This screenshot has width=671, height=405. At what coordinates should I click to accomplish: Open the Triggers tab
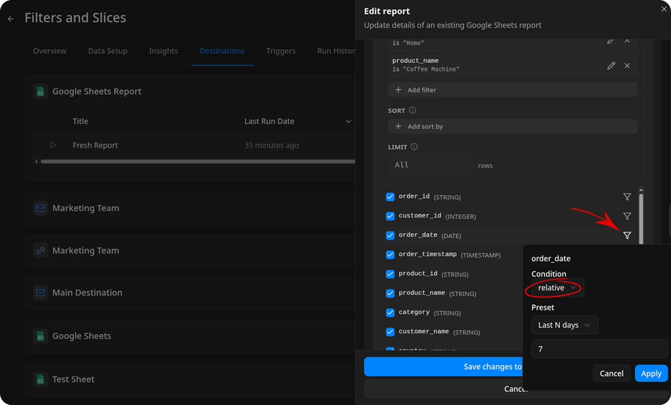click(x=281, y=51)
